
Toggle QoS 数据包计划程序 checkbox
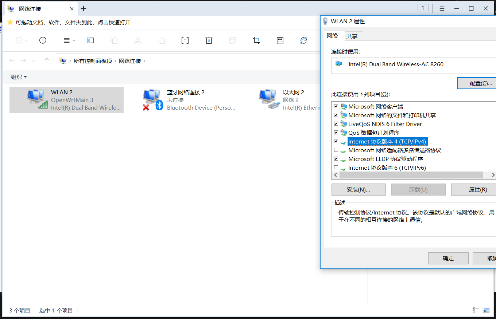tap(336, 133)
